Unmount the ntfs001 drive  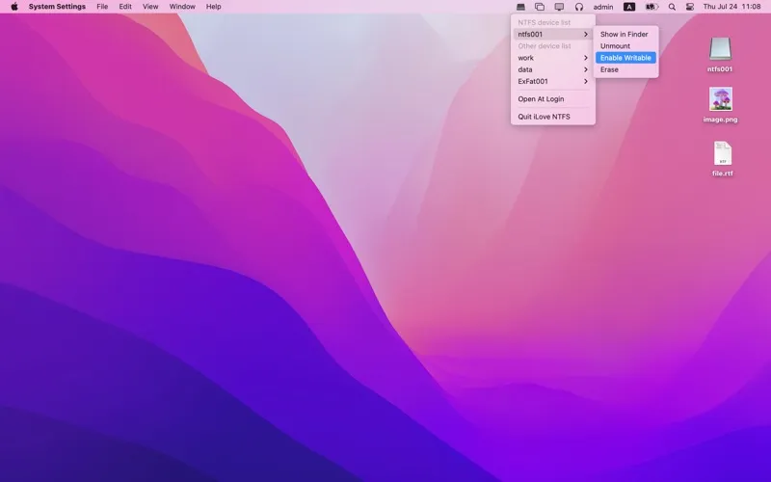coord(625,45)
